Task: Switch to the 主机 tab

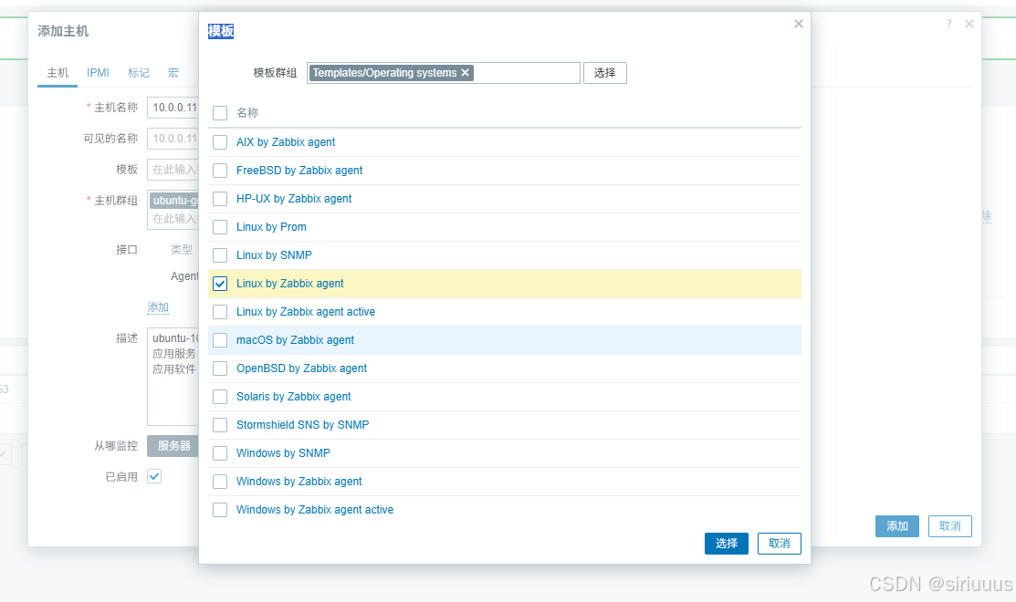Action: coord(58,72)
